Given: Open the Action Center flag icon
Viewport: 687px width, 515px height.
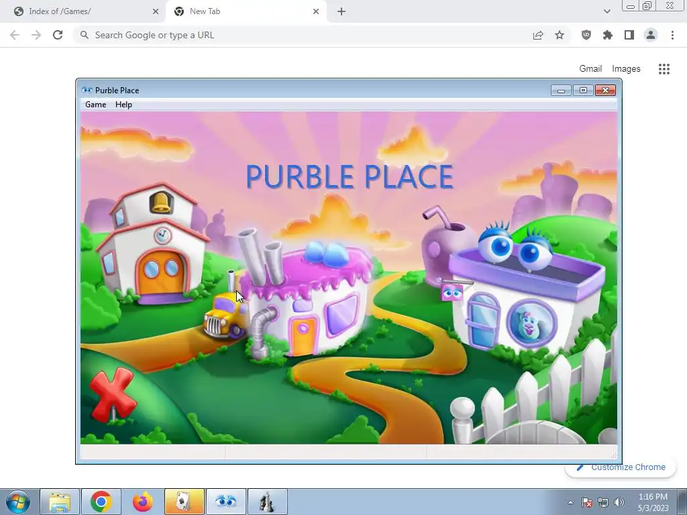Looking at the screenshot, I should pos(586,502).
